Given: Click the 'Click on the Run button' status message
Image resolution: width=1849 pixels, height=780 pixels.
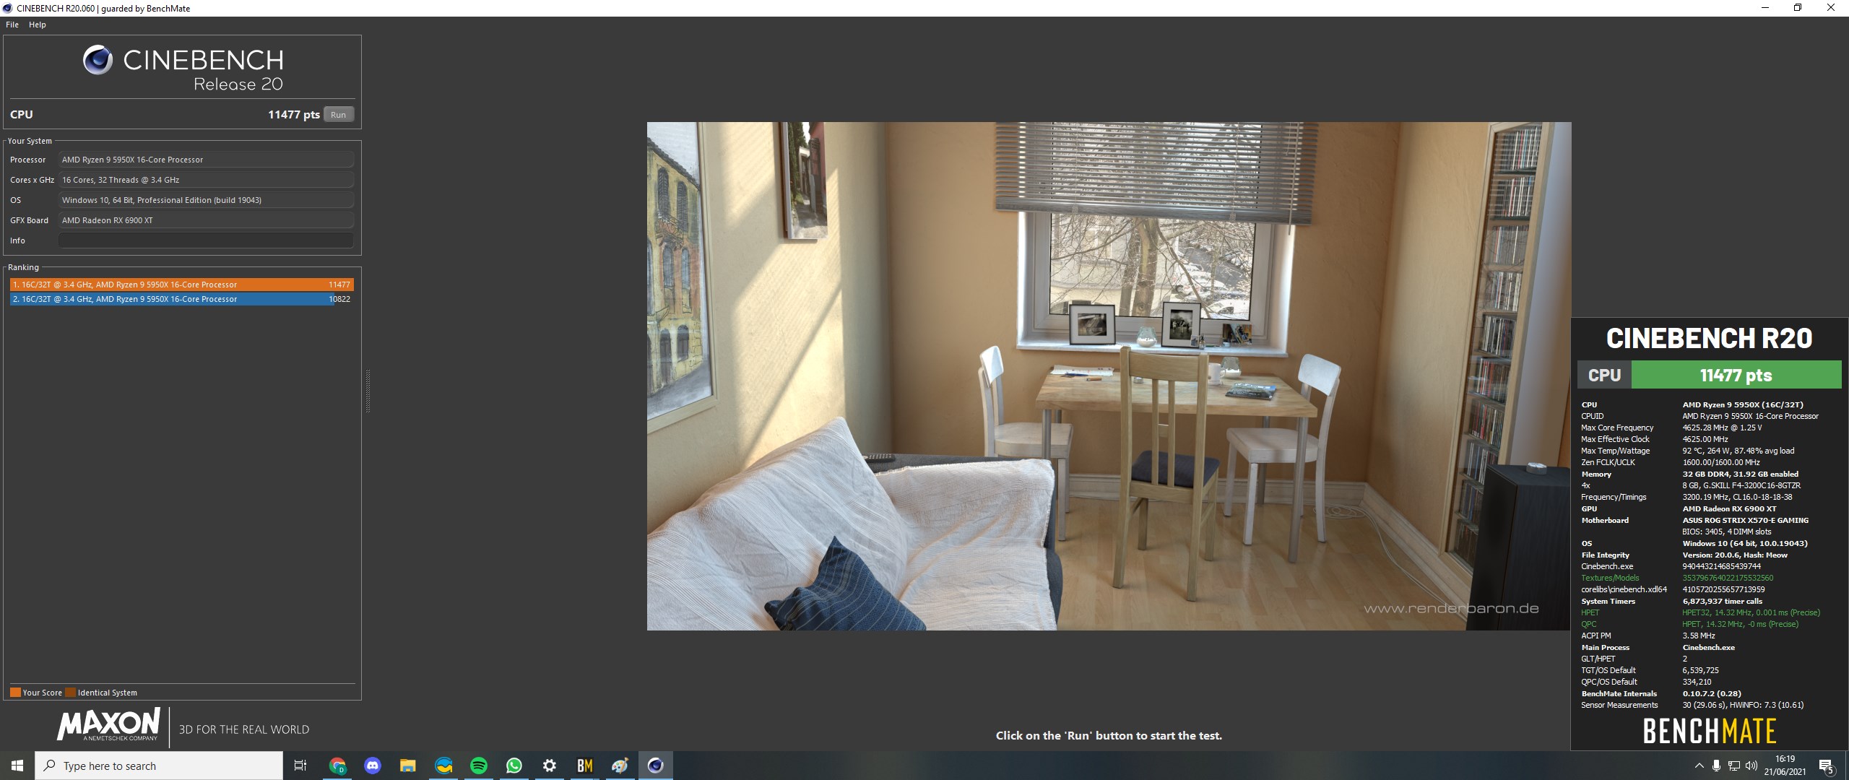Looking at the screenshot, I should [x=1109, y=735].
